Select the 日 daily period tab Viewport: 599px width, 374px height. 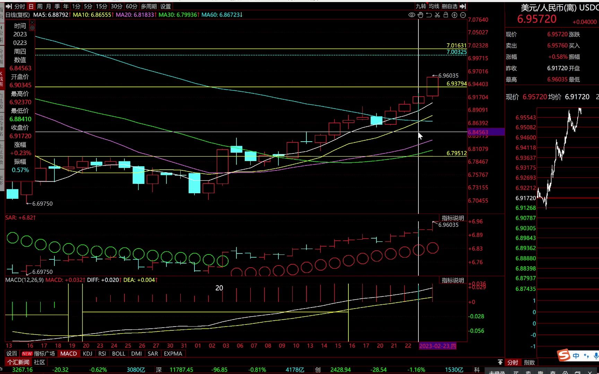pyautogui.click(x=31, y=6)
